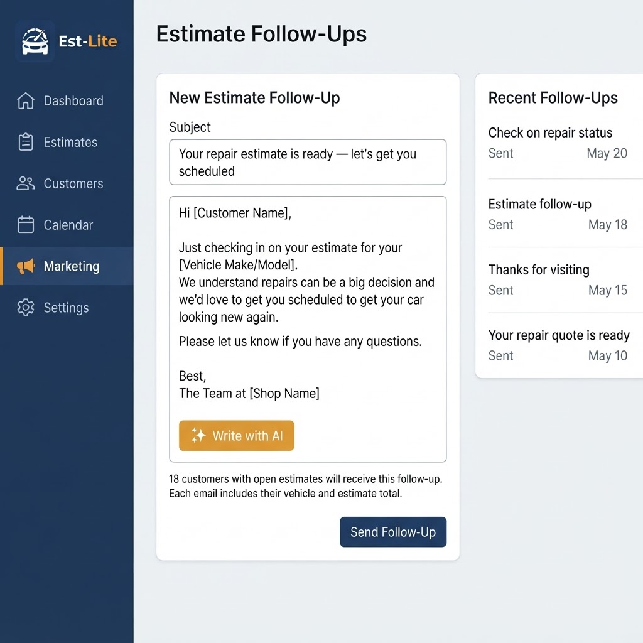Click the Sent status under 'Thanks for visiting'
This screenshot has height=643, width=643.
(500, 290)
